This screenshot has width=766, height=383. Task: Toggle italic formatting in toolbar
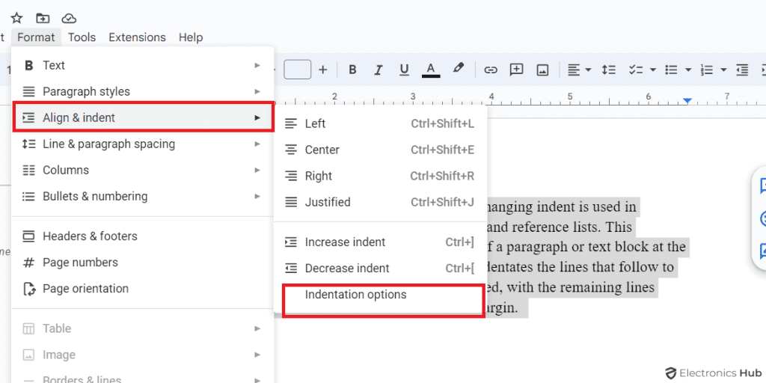click(378, 70)
